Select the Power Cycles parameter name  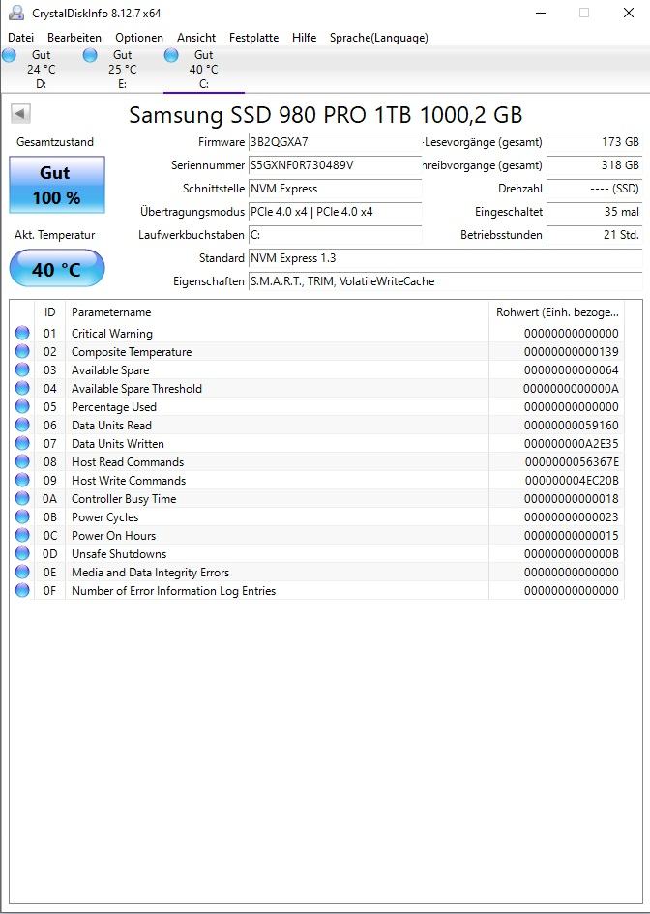(x=104, y=517)
